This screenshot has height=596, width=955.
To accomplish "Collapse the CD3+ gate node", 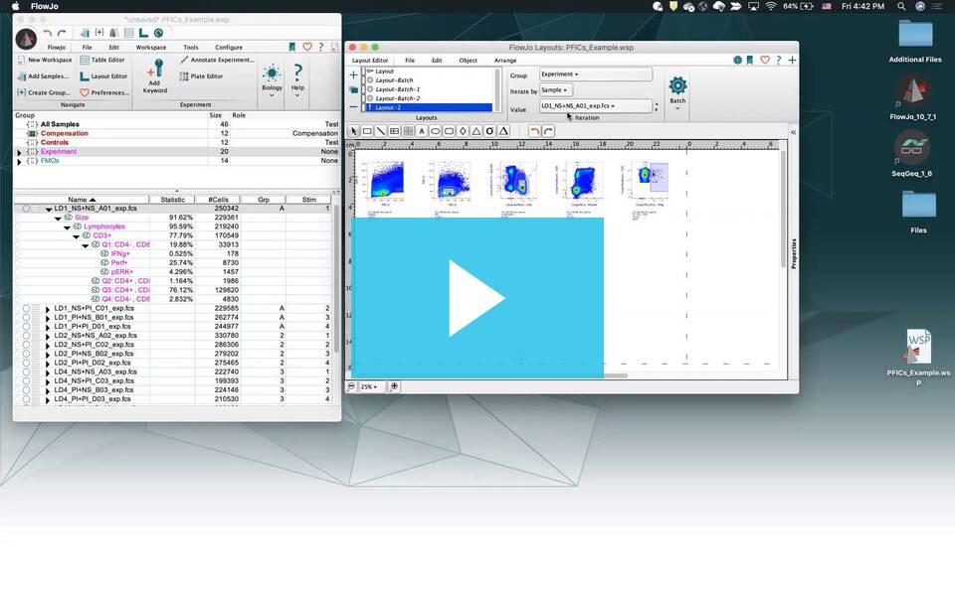I will [77, 236].
